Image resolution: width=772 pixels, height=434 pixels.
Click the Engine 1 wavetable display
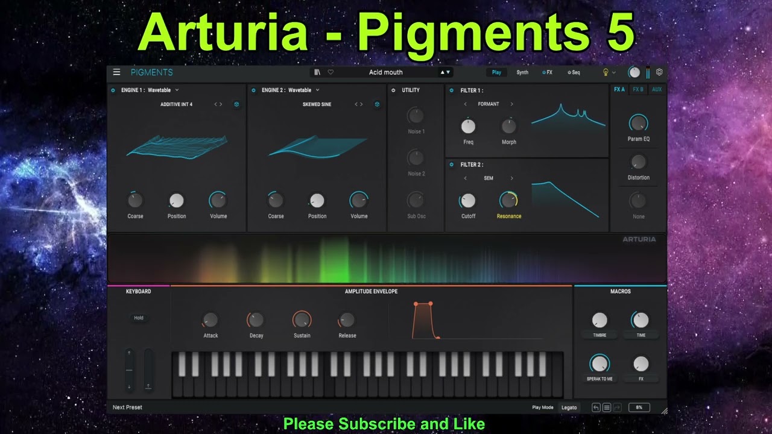177,148
